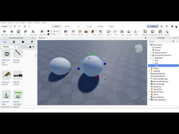This screenshot has width=179, height=134.
Task: Click the red stop test button
Action: pyautogui.click(x=25, y=26)
